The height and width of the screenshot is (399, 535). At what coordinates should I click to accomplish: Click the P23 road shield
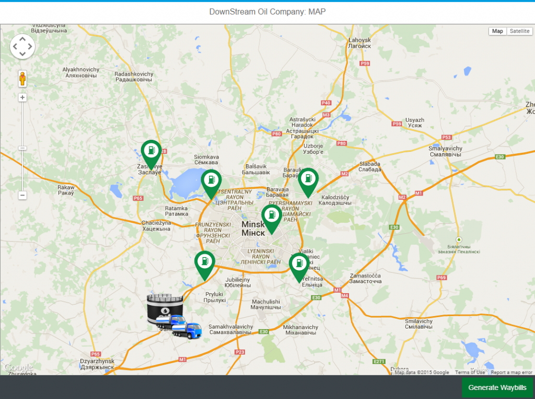[x=240, y=352]
